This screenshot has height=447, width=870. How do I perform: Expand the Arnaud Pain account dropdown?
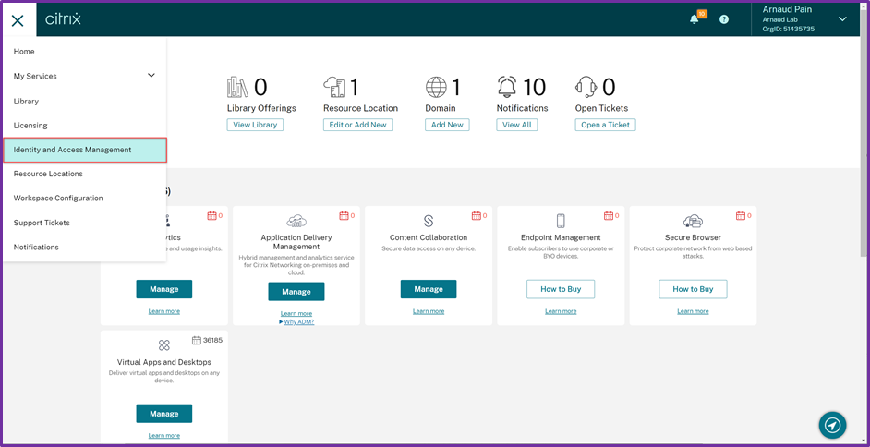click(x=842, y=18)
